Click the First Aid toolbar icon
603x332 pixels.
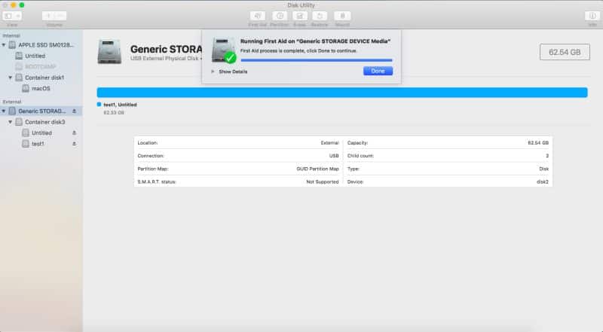[x=258, y=16]
